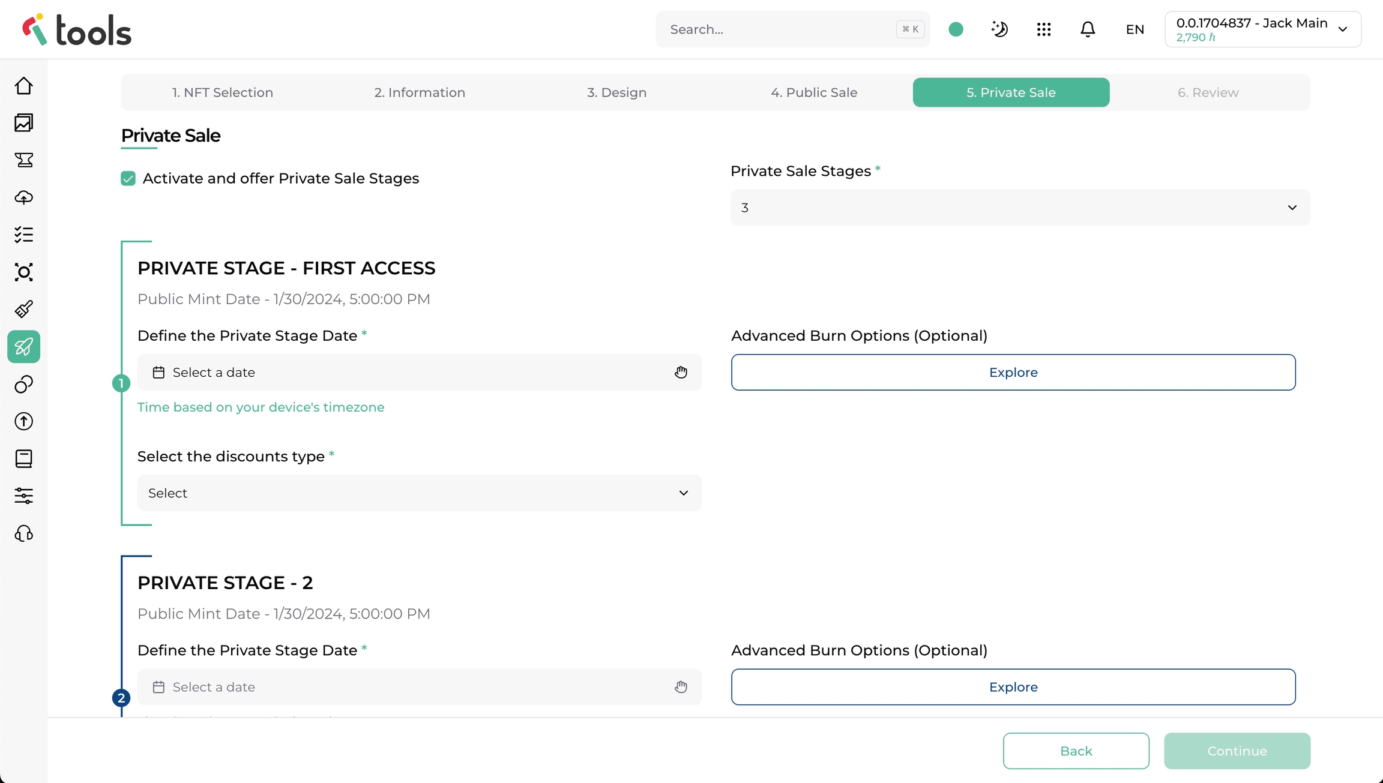Image resolution: width=1383 pixels, height=783 pixels.
Task: Open the Home icon in sidebar
Action: [x=23, y=86]
